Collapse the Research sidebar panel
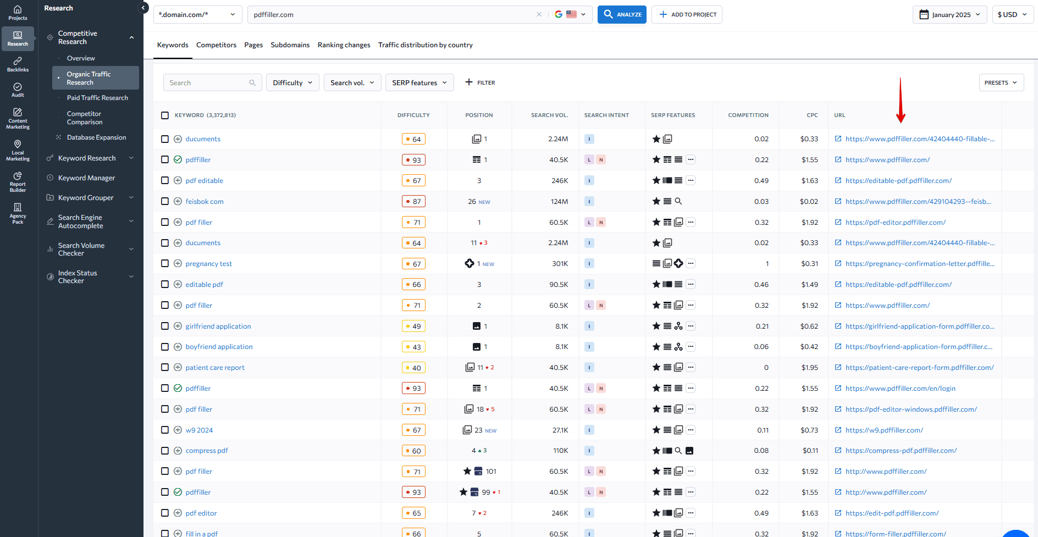The height and width of the screenshot is (537, 1038). [143, 8]
